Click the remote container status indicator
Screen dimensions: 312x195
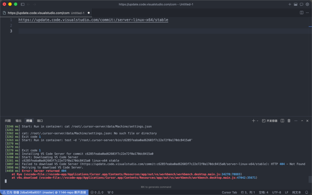[x=44, y=192]
